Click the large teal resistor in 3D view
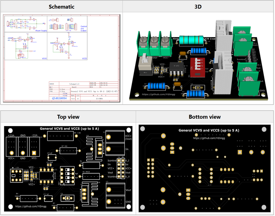The height and width of the screenshot is (216, 275). point(191,41)
